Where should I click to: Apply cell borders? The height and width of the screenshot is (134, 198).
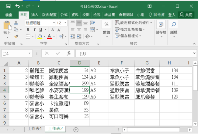pyautogui.click(x=28, y=36)
